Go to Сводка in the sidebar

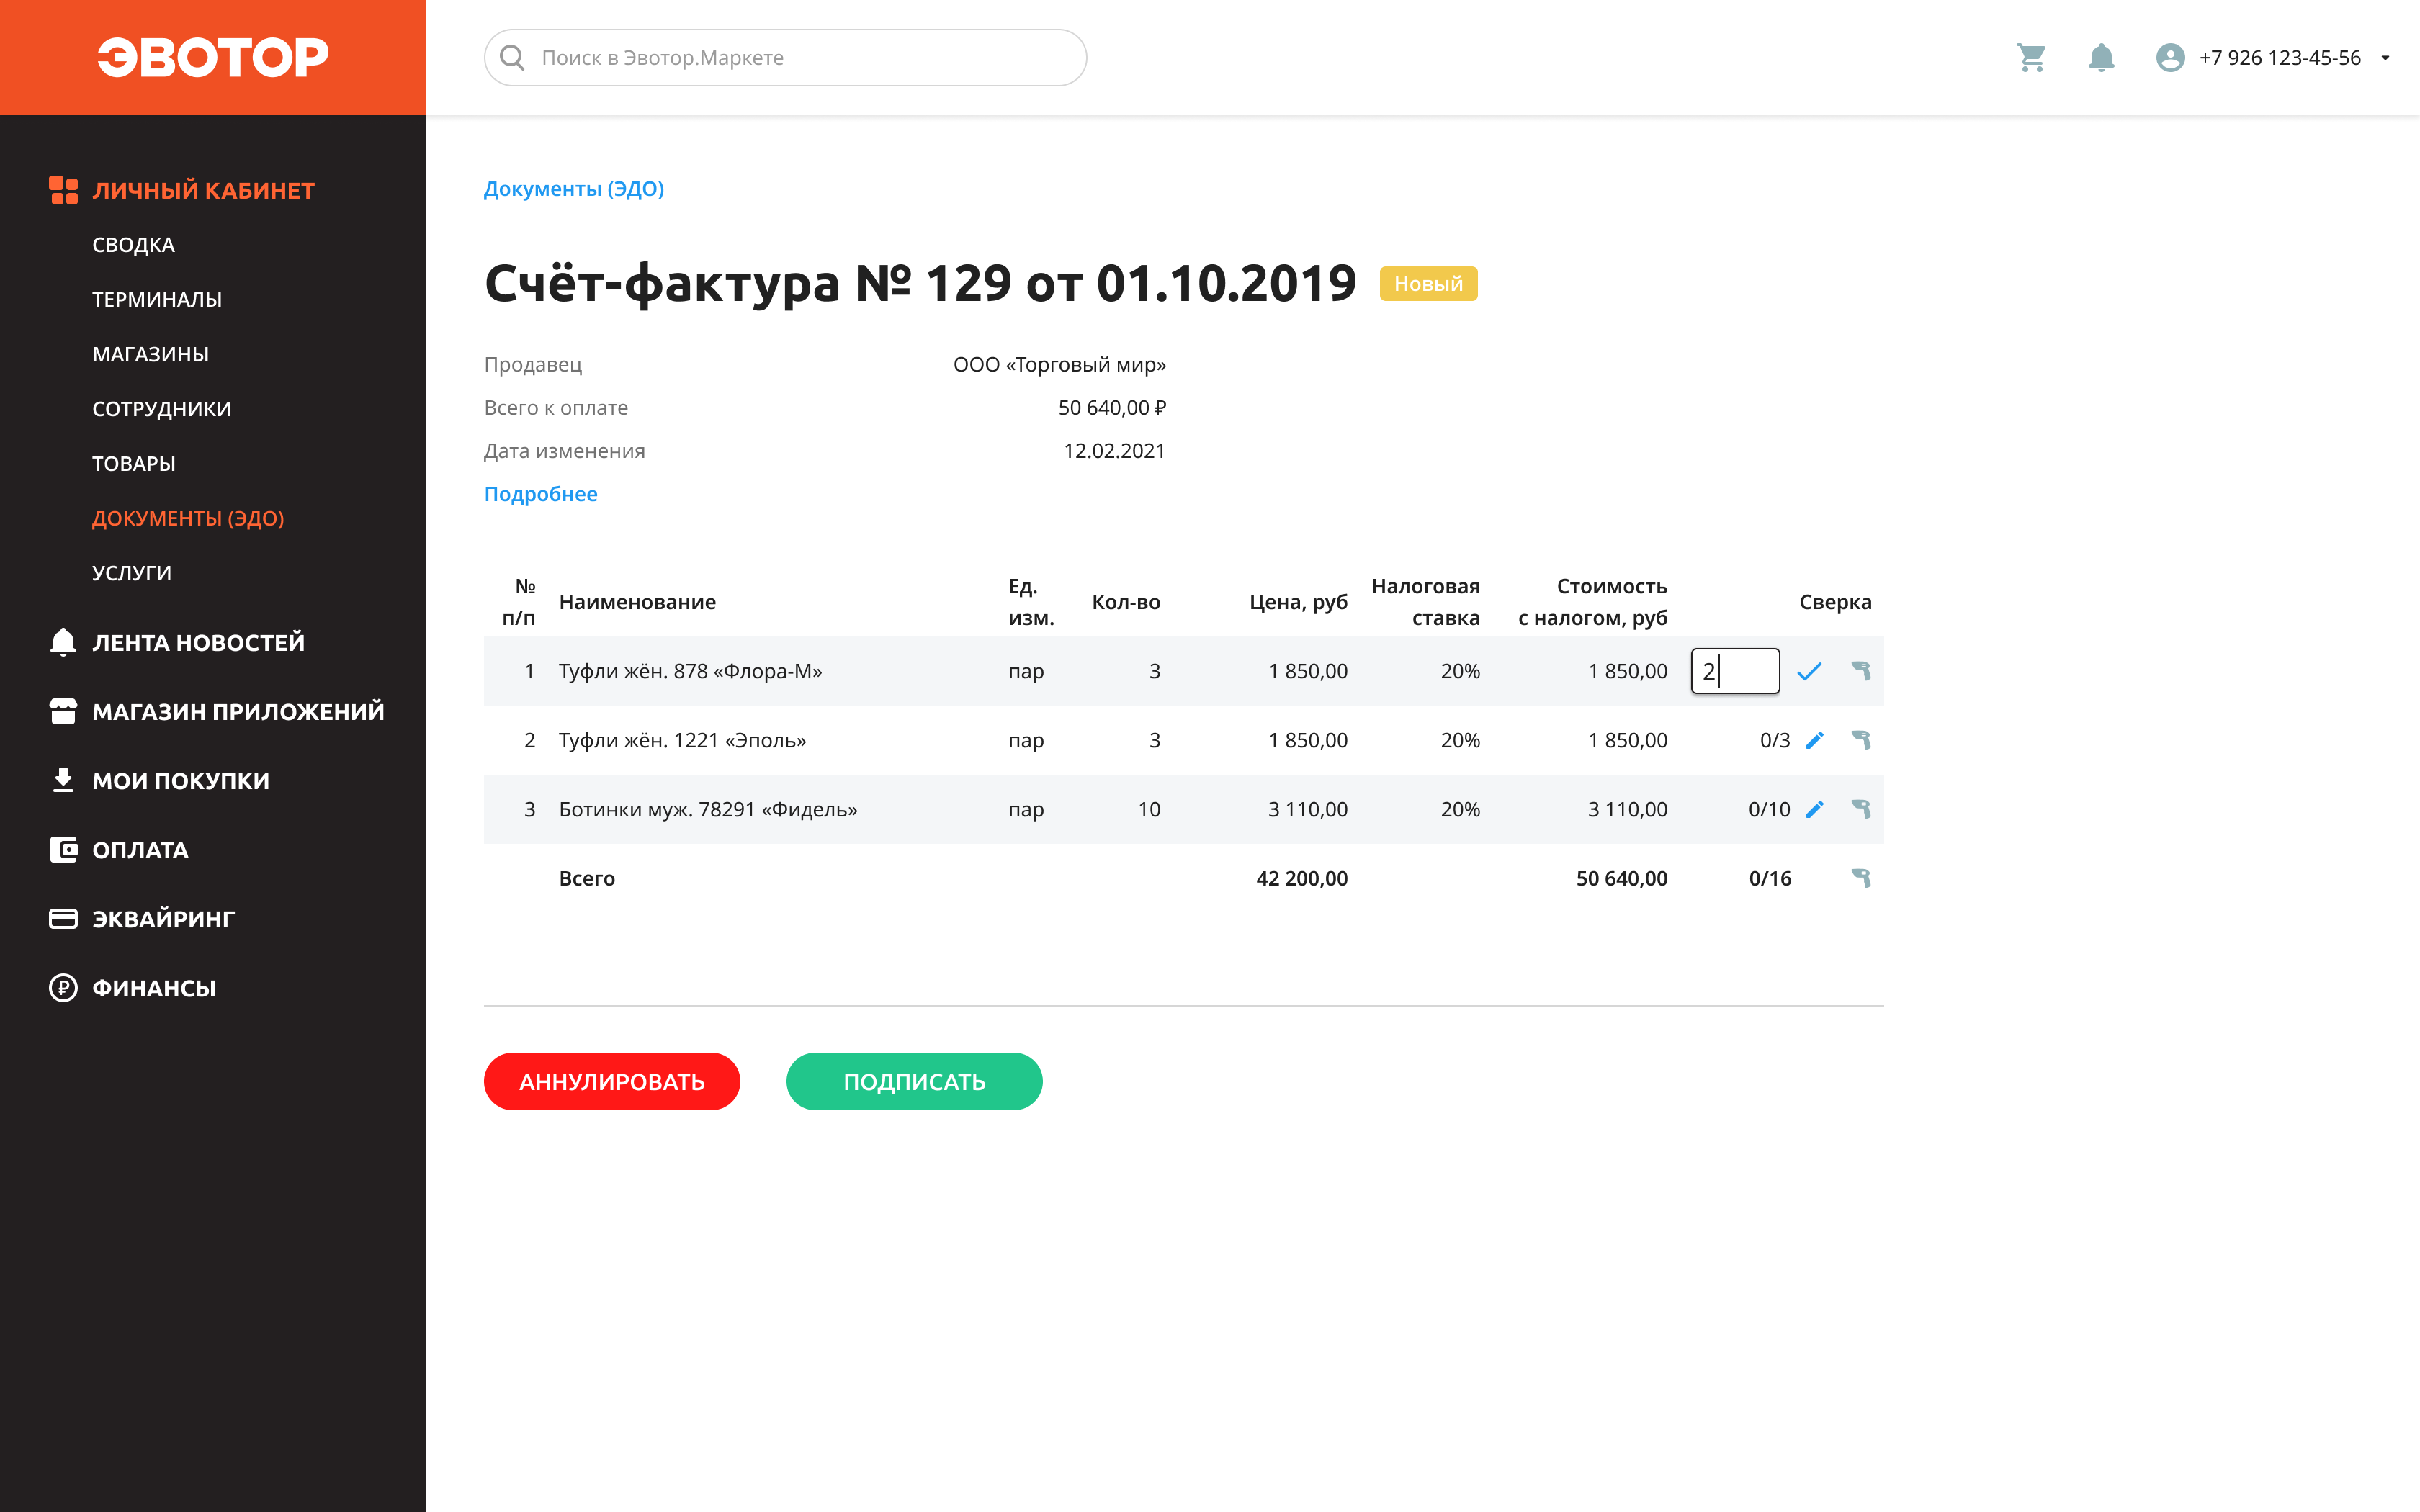(x=133, y=245)
